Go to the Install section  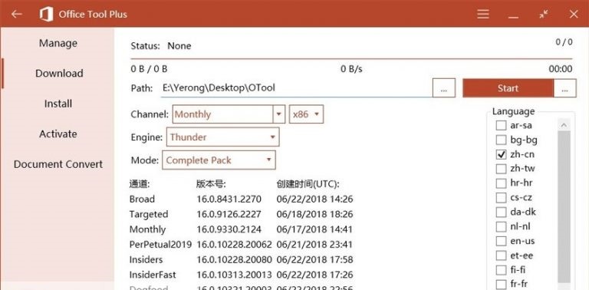click(x=58, y=104)
